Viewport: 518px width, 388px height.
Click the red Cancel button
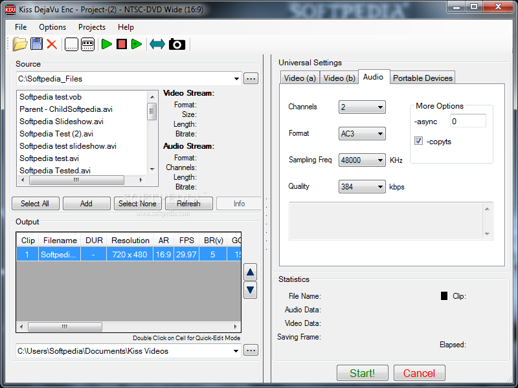(419, 373)
